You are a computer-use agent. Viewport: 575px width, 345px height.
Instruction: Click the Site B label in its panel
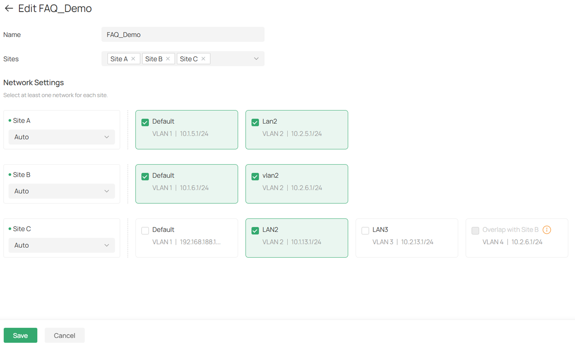(21, 175)
